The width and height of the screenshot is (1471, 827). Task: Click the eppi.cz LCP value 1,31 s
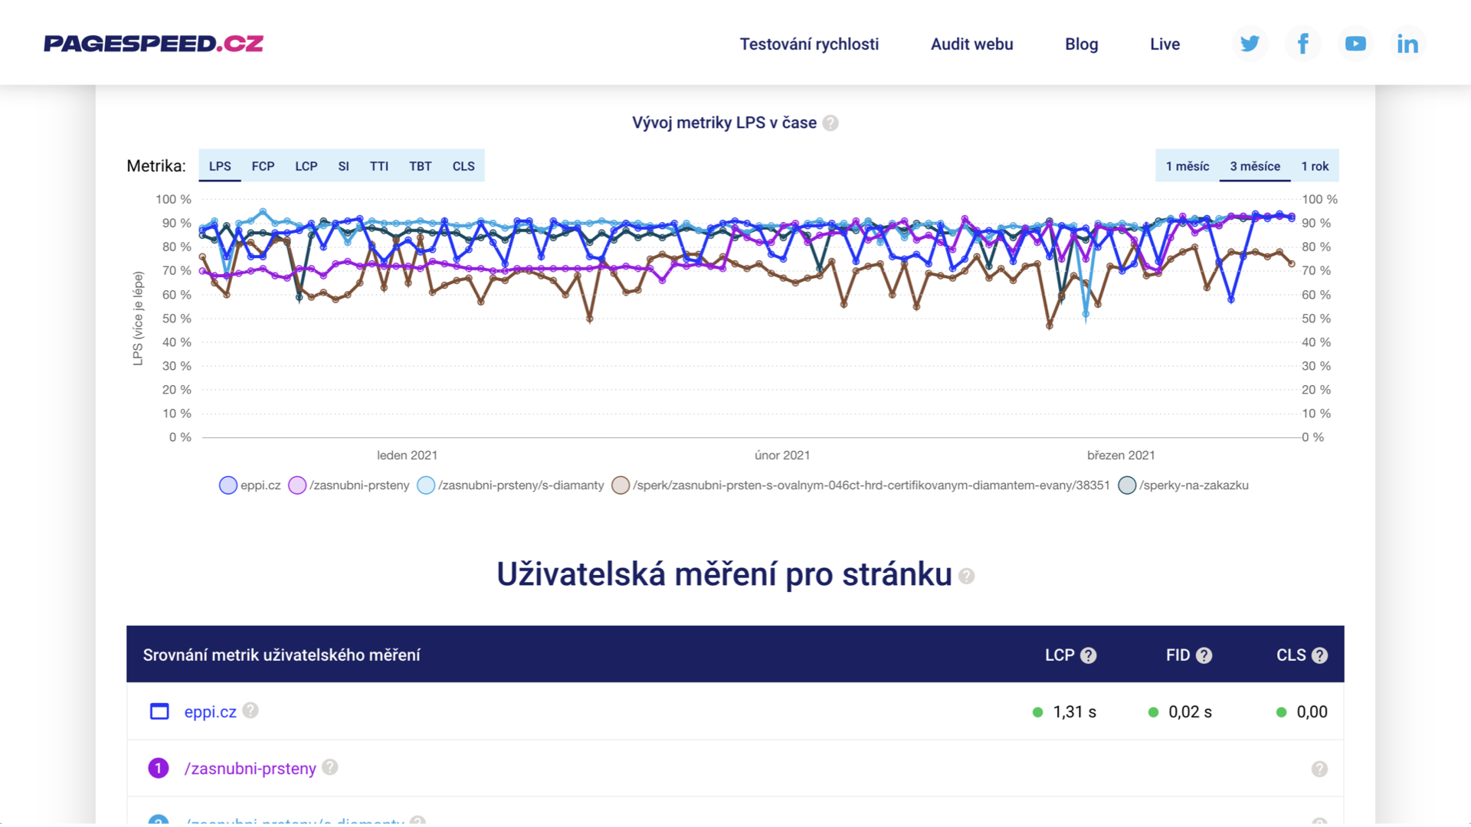coord(1074,712)
